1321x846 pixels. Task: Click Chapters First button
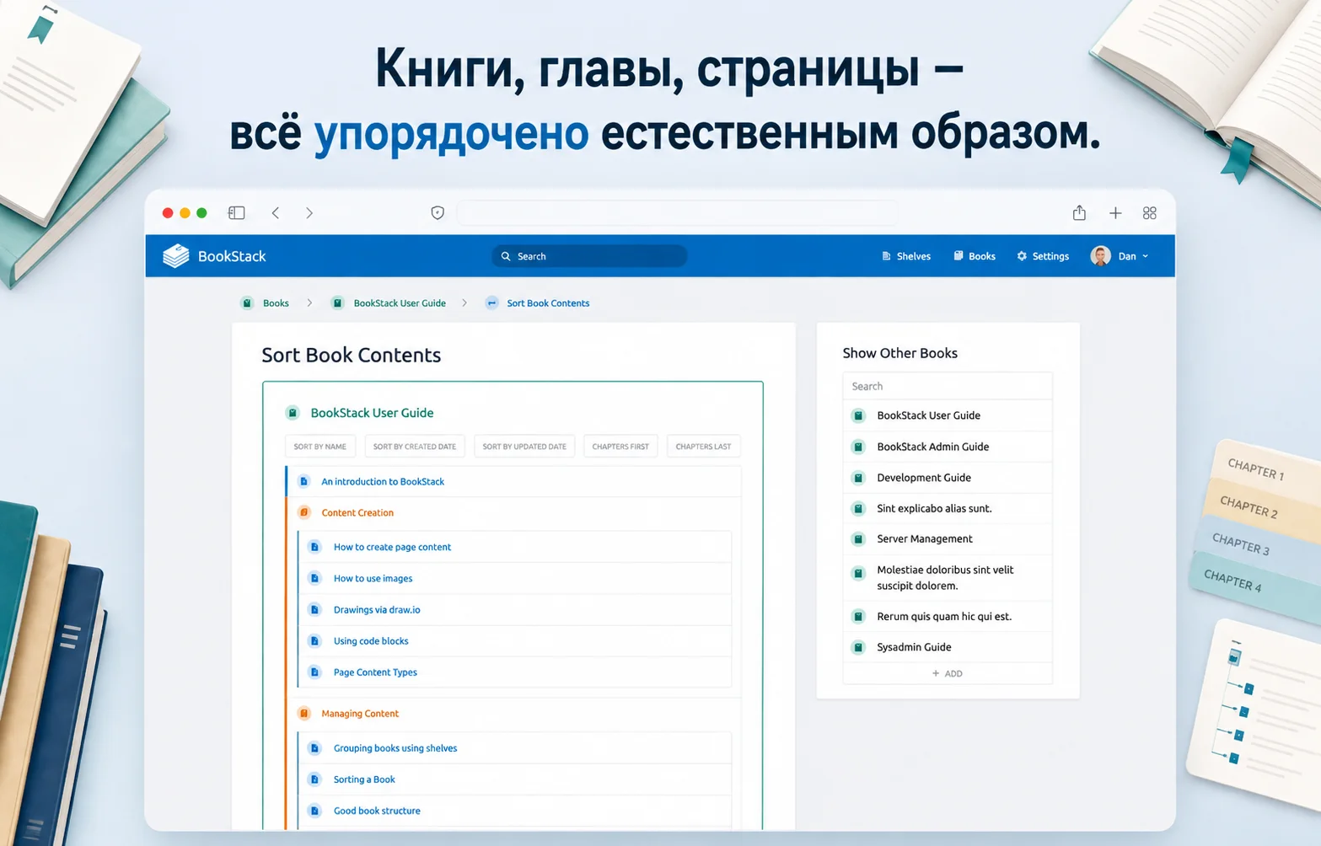620,447
